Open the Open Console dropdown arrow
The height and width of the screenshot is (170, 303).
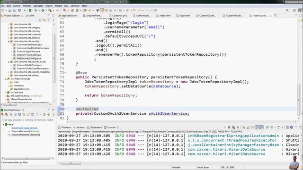click(282, 127)
